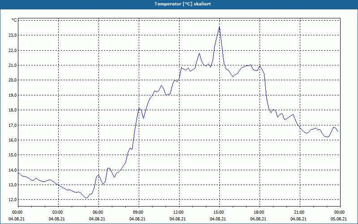Click the 15,0 y-axis value

tap(13, 155)
